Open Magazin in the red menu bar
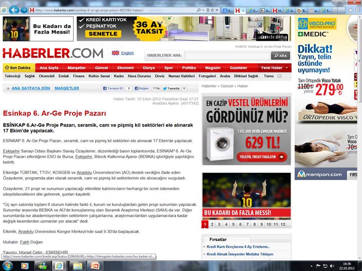The width and height of the screenshot is (362, 271). tap(212, 68)
